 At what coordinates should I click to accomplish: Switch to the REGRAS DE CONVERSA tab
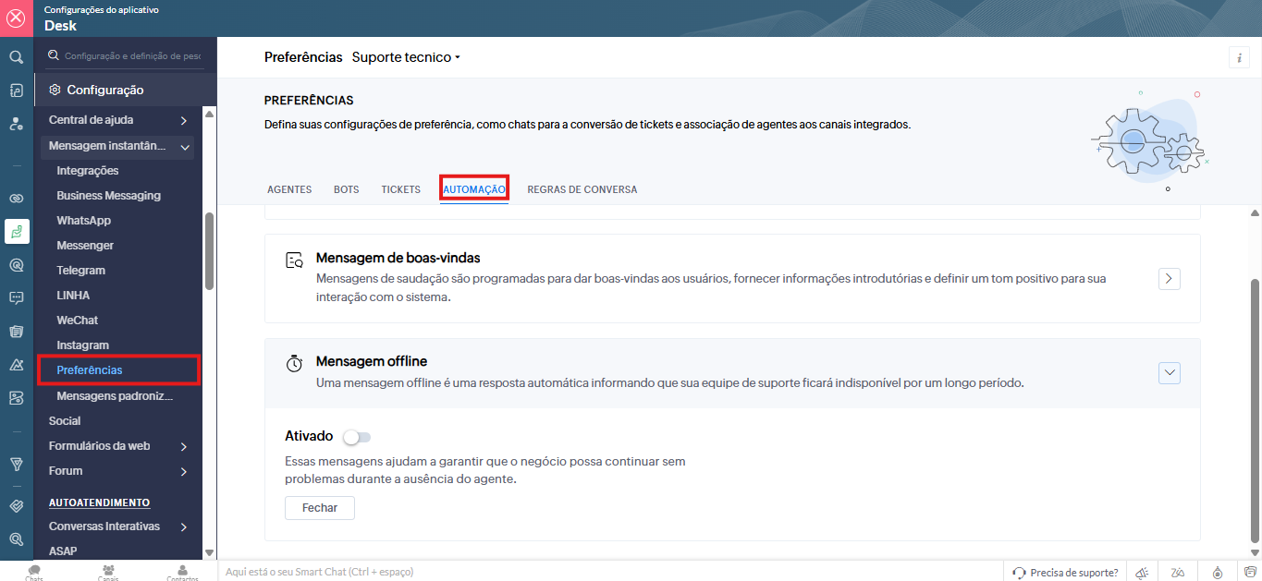pos(582,189)
